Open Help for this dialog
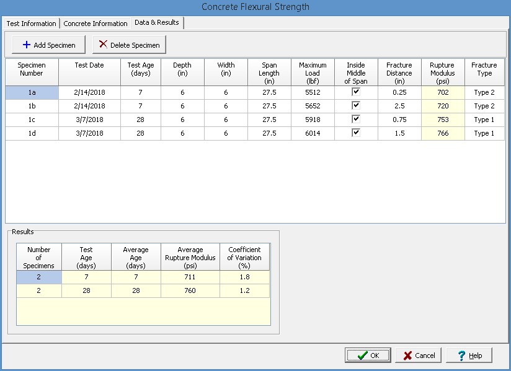511x371 pixels. (x=469, y=356)
